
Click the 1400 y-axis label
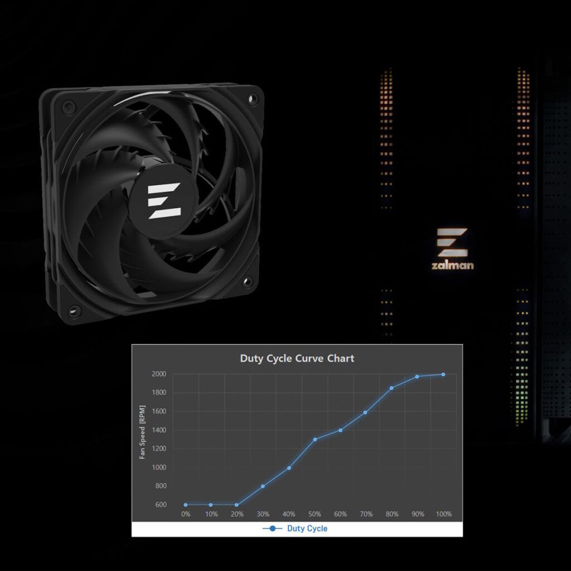(159, 430)
